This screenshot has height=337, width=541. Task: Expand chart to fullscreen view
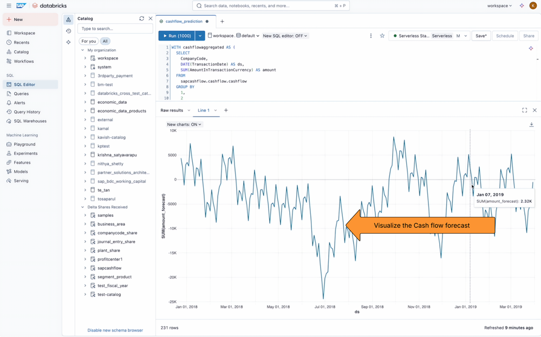(x=524, y=110)
